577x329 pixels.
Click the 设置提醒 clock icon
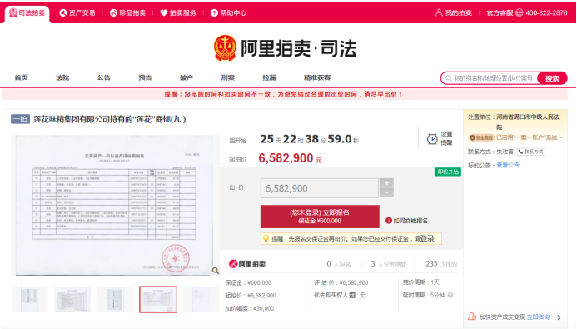432,139
